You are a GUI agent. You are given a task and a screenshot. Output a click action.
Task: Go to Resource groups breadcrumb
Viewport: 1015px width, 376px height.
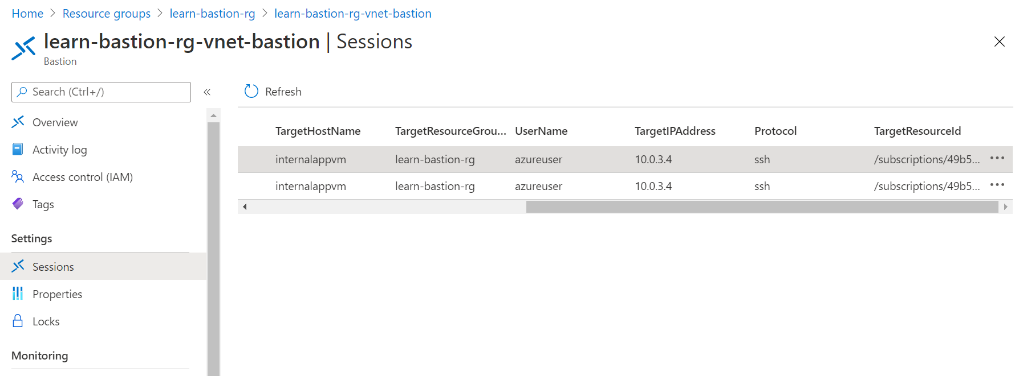[x=107, y=14]
